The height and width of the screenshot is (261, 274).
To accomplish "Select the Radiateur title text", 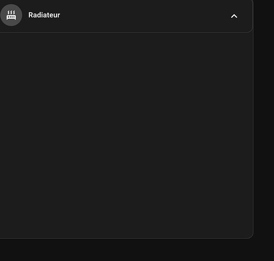I will tap(44, 15).
